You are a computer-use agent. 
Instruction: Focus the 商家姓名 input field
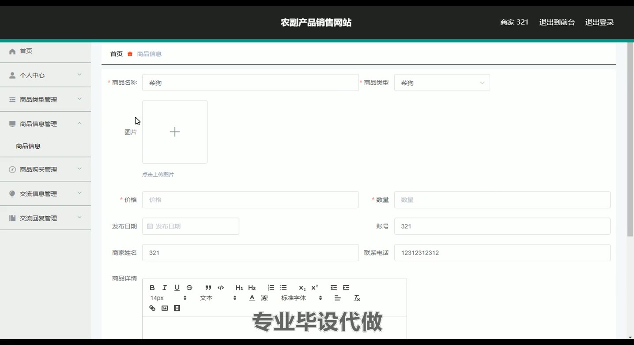[x=250, y=253]
